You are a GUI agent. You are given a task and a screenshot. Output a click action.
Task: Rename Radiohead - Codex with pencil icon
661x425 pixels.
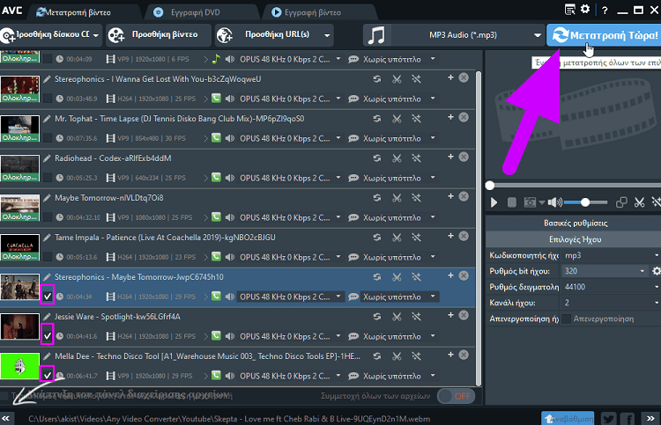pyautogui.click(x=48, y=158)
